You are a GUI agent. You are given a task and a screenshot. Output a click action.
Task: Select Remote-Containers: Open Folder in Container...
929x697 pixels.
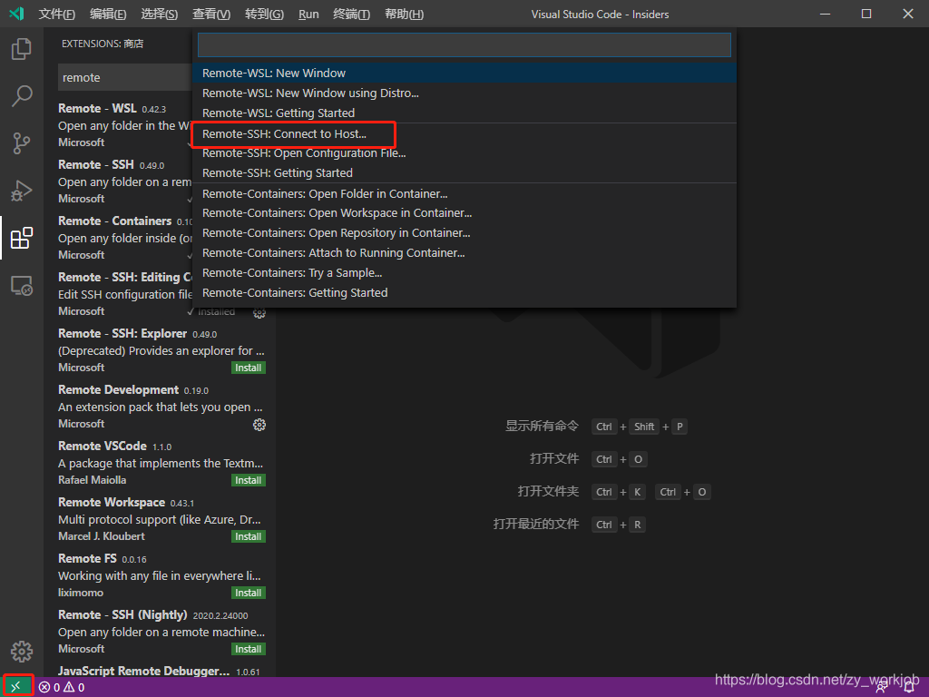click(x=464, y=194)
